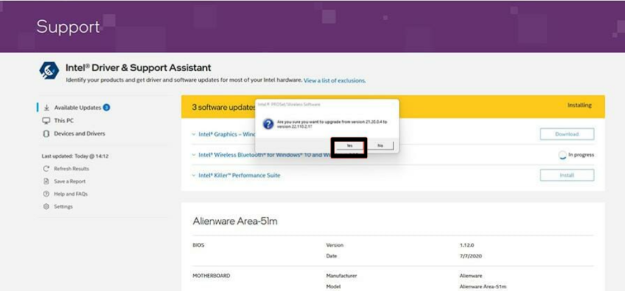This screenshot has width=625, height=291.
Task: Click the Settings gear icon
Action: (46, 207)
